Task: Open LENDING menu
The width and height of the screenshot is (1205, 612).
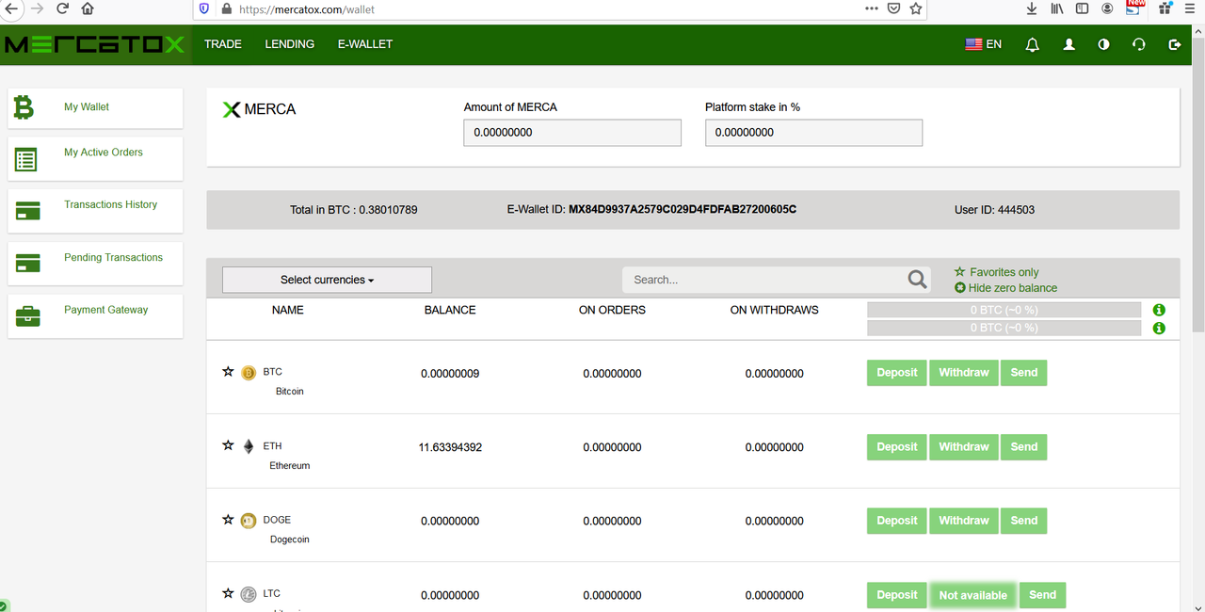Action: (x=290, y=44)
